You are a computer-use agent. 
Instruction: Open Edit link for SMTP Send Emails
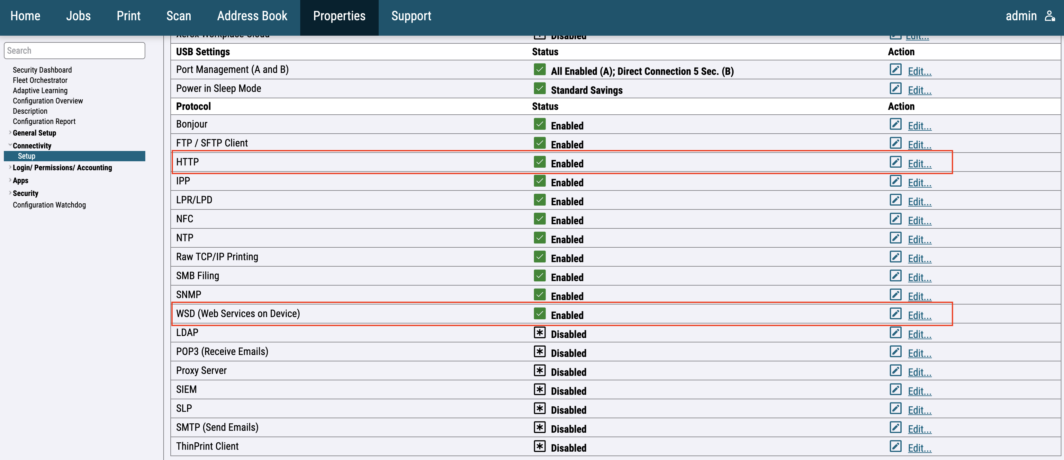[919, 429]
